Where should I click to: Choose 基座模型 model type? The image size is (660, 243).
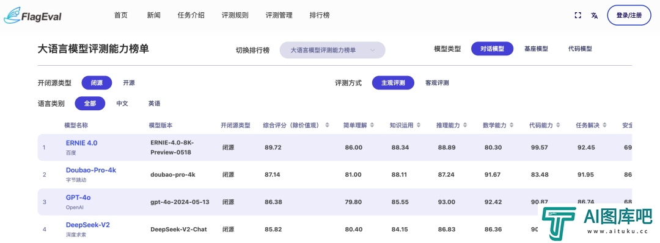tap(536, 49)
